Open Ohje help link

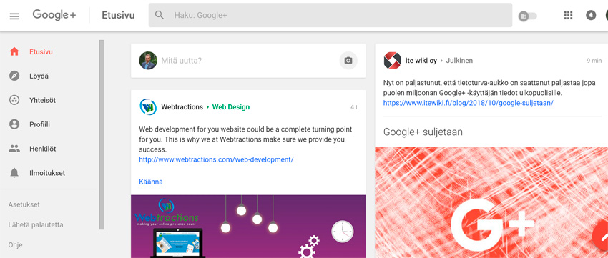click(16, 245)
